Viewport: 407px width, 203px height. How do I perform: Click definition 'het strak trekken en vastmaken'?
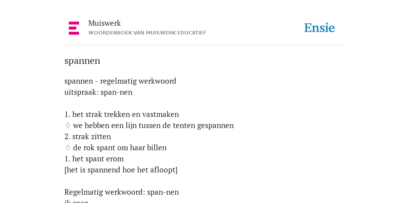pos(126,114)
